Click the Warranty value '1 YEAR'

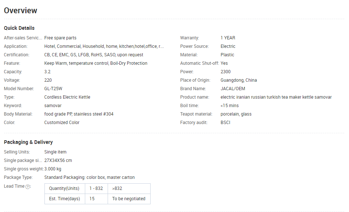[228, 38]
